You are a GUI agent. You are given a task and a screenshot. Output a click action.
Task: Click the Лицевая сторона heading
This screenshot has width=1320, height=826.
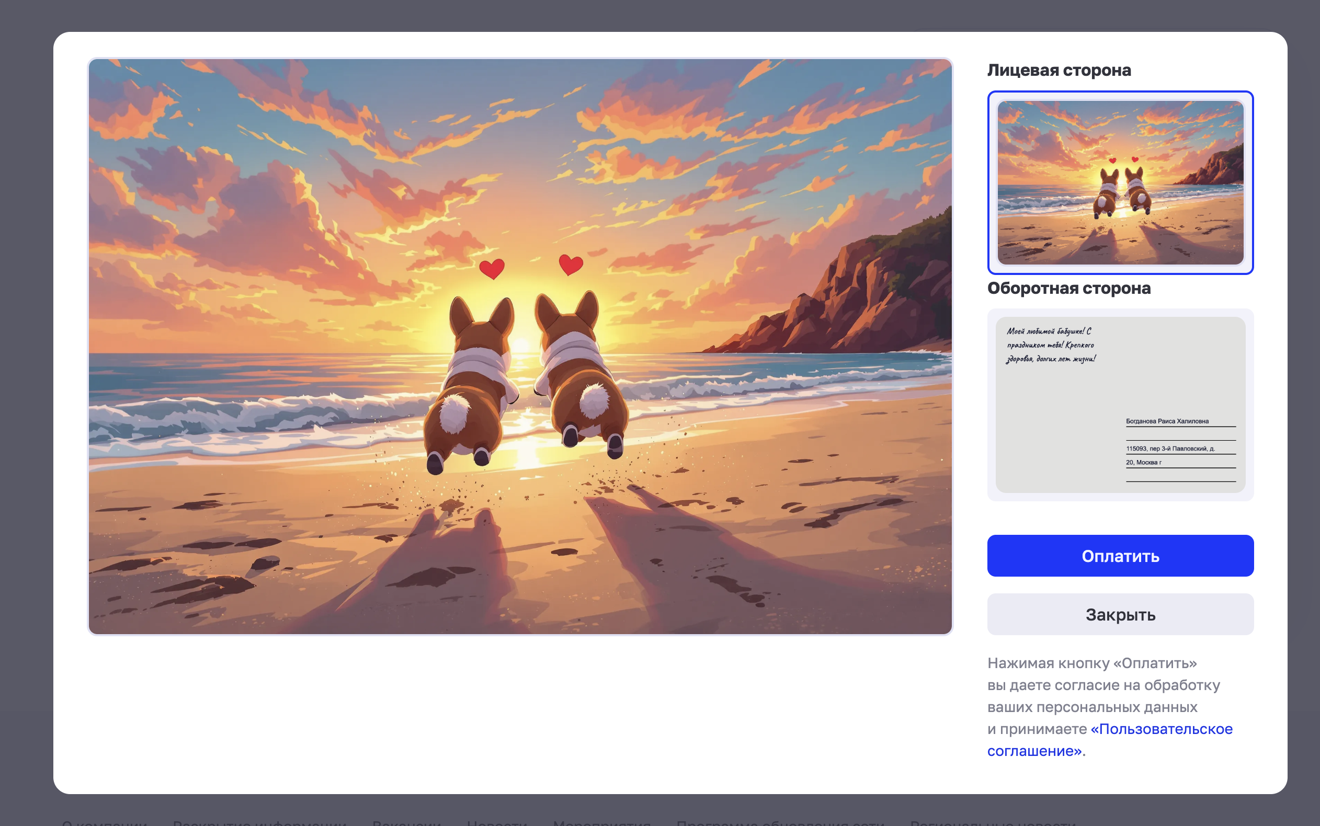pyautogui.click(x=1059, y=71)
